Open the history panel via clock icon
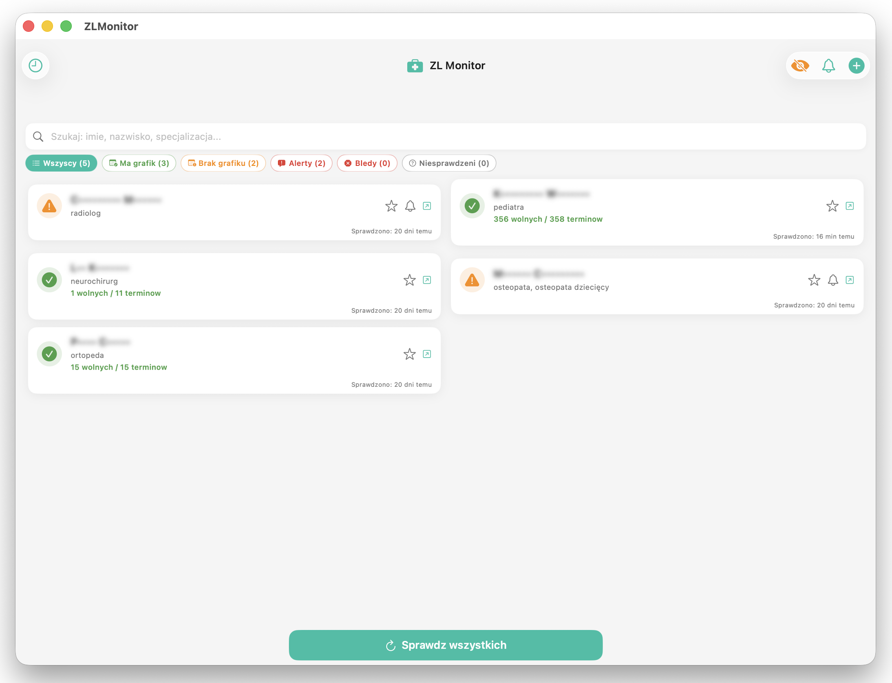Screen dimensions: 892x683 pos(35,65)
